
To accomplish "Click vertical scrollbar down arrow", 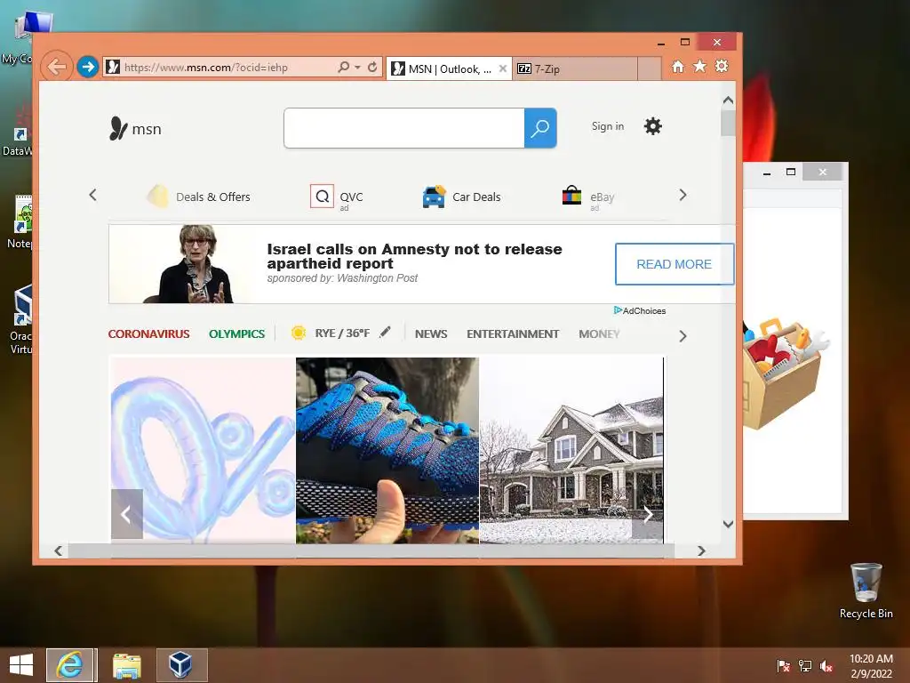I will (728, 524).
